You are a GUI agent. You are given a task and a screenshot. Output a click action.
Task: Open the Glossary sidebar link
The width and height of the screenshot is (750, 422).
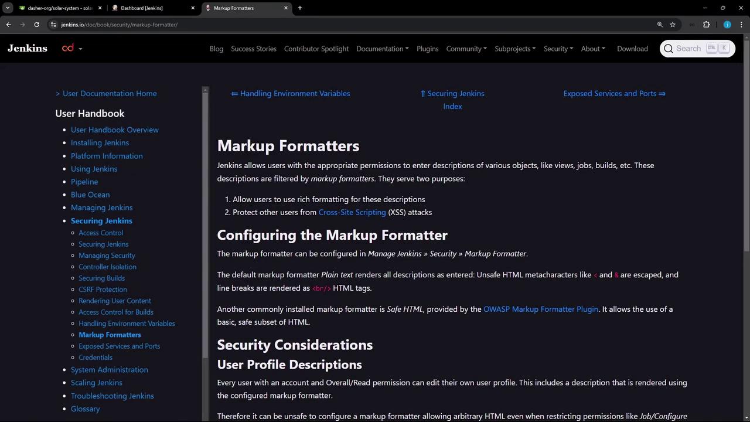pos(86,409)
